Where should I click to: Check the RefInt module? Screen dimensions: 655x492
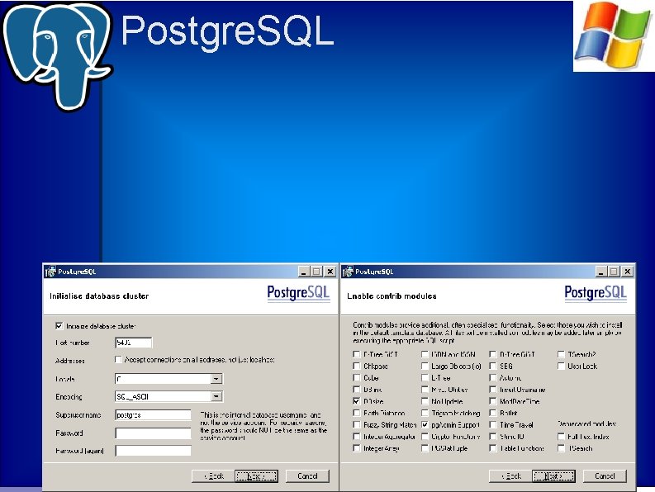(493, 413)
